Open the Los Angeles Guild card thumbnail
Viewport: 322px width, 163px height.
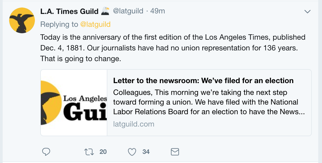(x=74, y=103)
